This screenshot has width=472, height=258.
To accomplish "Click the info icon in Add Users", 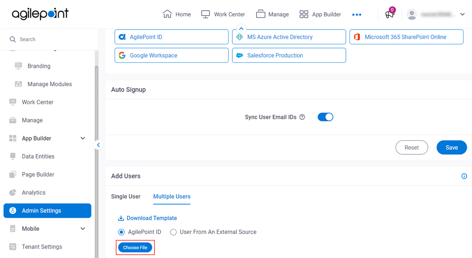I will click(x=464, y=176).
